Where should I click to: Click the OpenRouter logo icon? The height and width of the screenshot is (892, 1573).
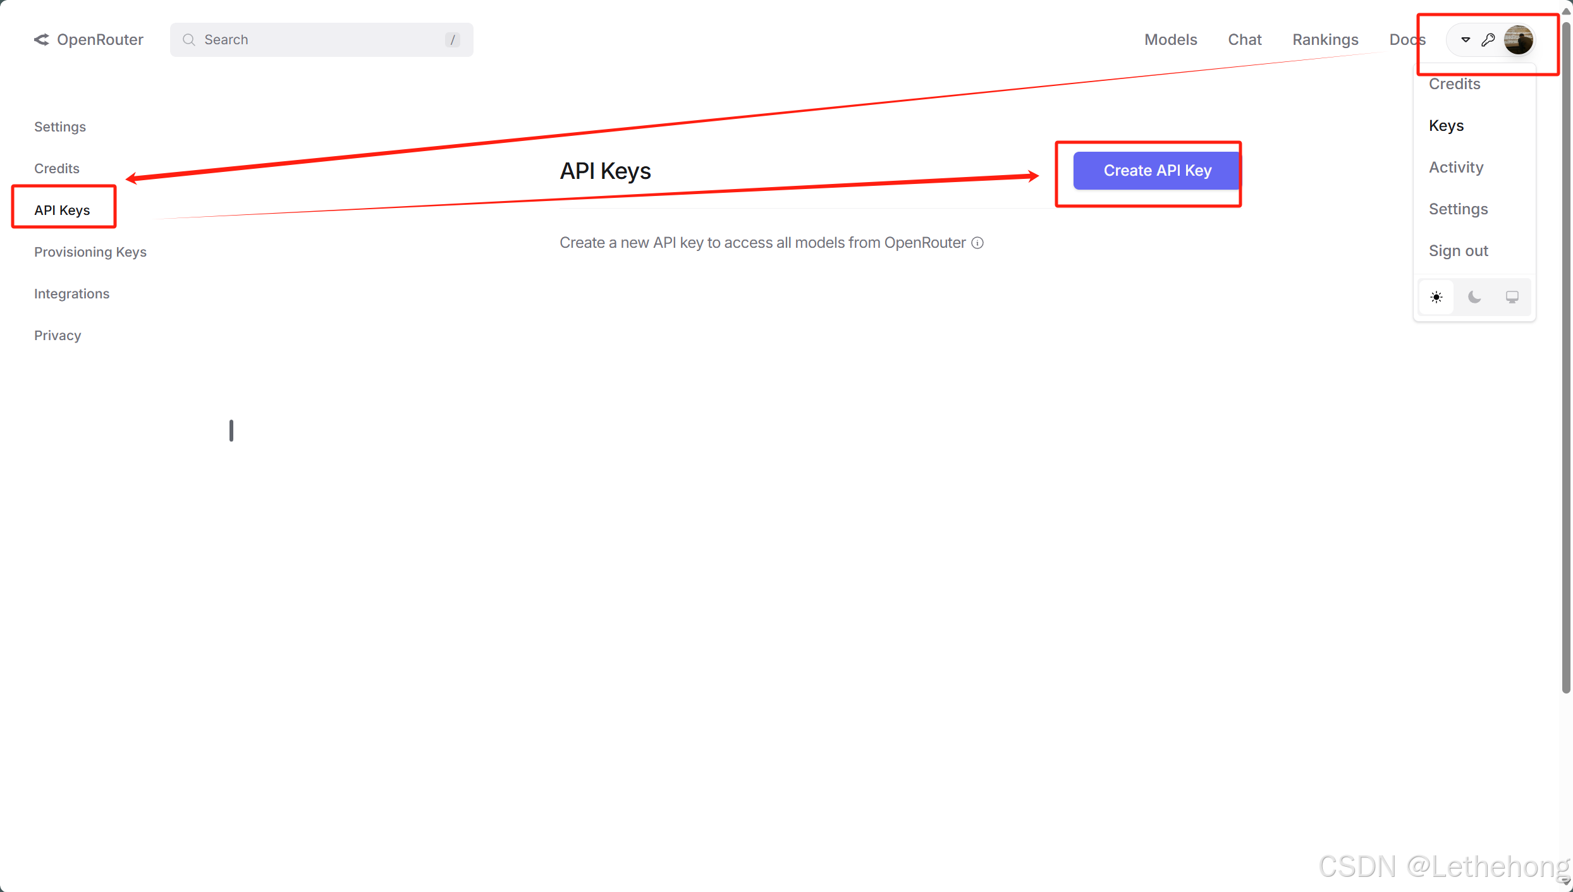(x=41, y=40)
